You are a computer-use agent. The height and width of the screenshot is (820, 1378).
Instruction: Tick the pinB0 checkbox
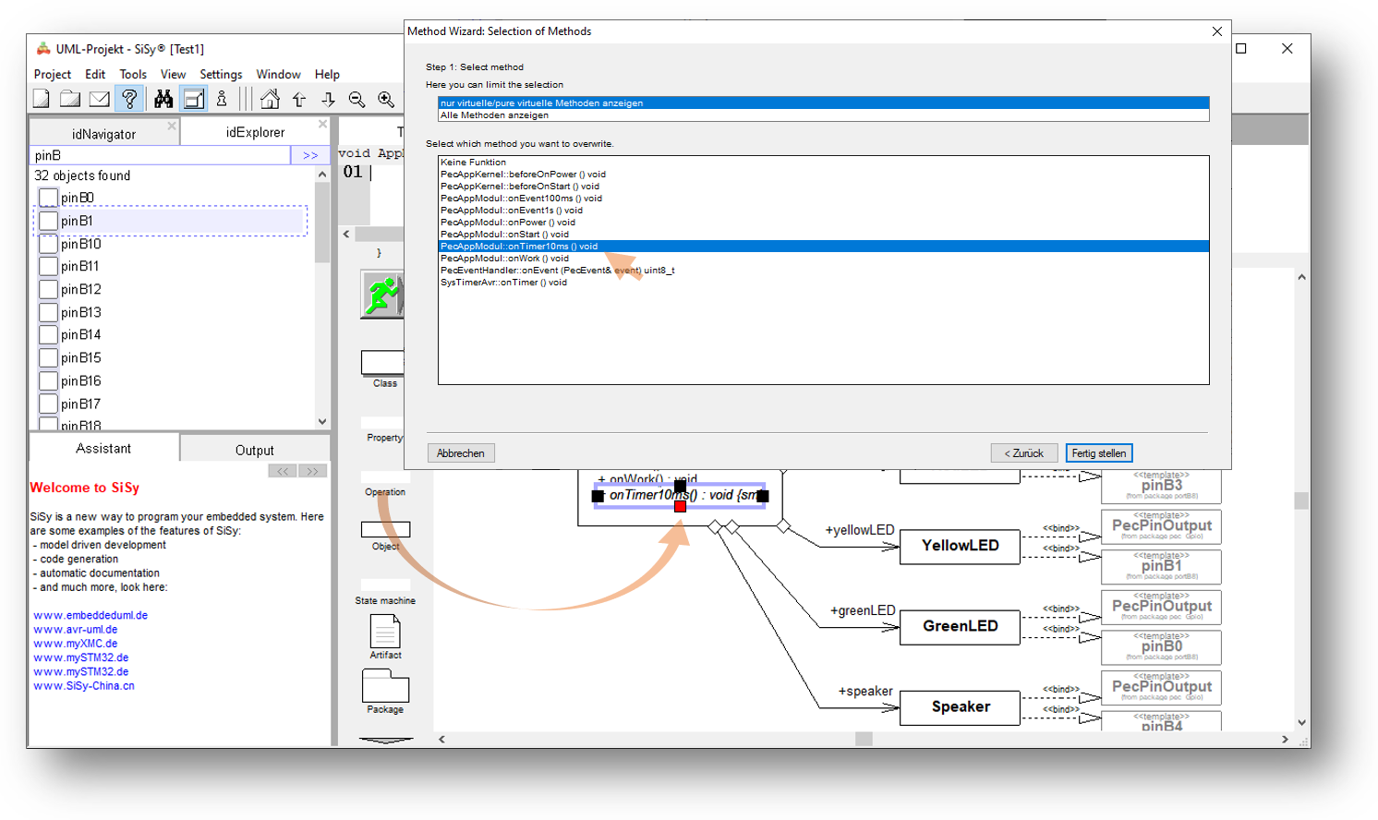click(49, 198)
